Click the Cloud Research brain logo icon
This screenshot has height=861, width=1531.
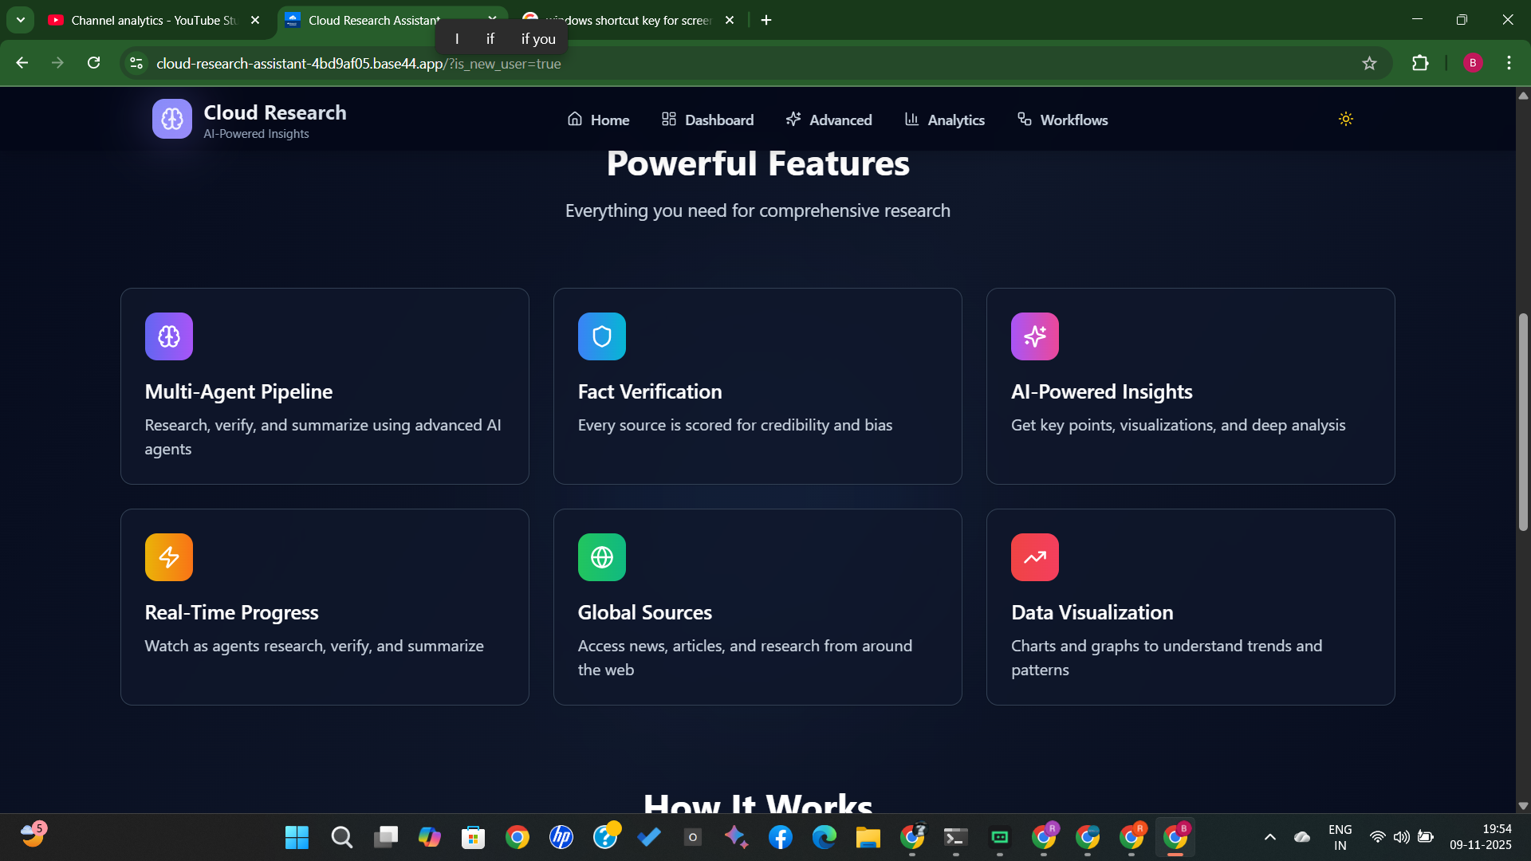[171, 120]
